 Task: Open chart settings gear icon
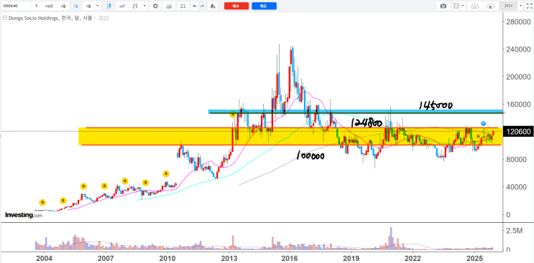point(155,6)
